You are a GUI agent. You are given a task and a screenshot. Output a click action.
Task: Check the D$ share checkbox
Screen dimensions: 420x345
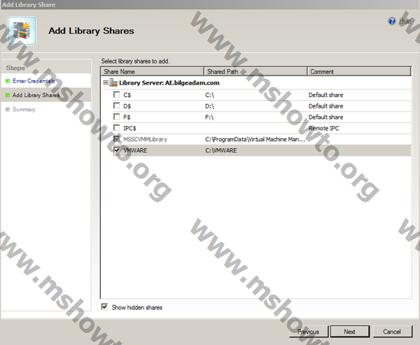point(117,106)
